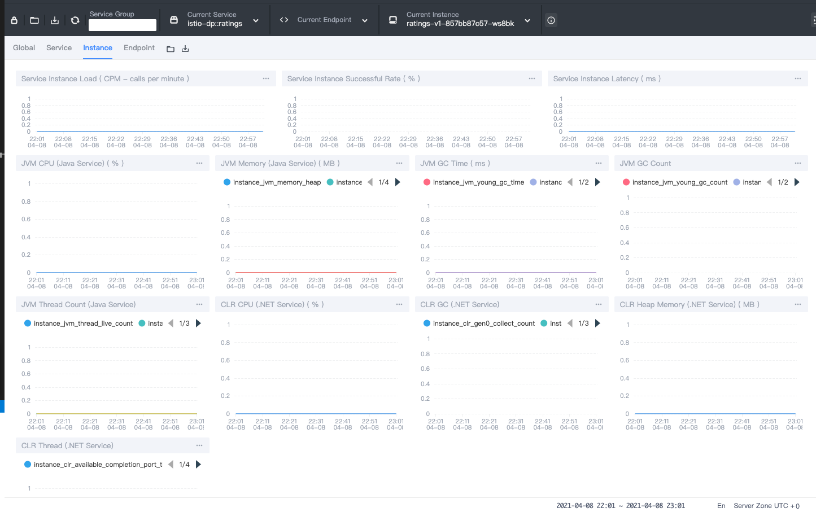Viewport: 816px width, 512px height.
Task: Open the folder icon in top toolbar
Action: [34, 20]
